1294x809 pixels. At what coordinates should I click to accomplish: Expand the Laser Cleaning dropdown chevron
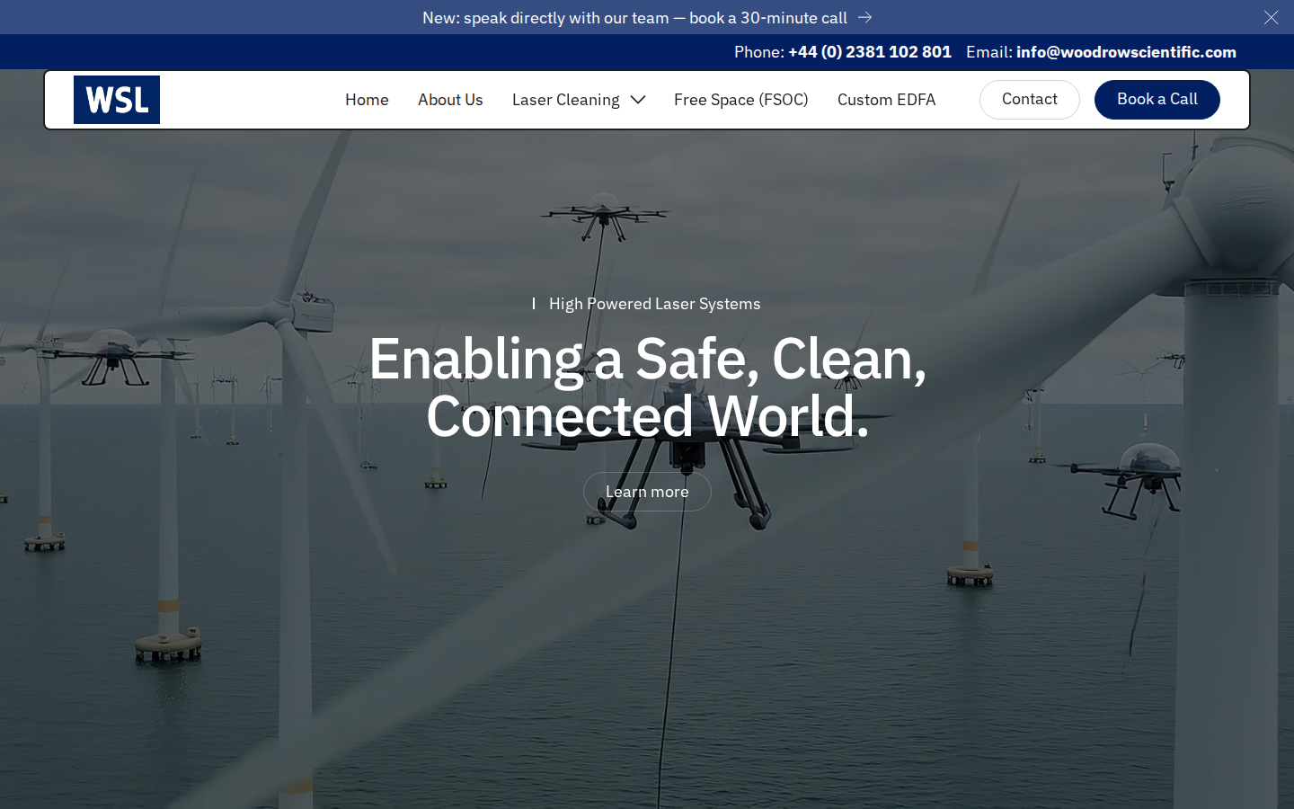tap(638, 100)
